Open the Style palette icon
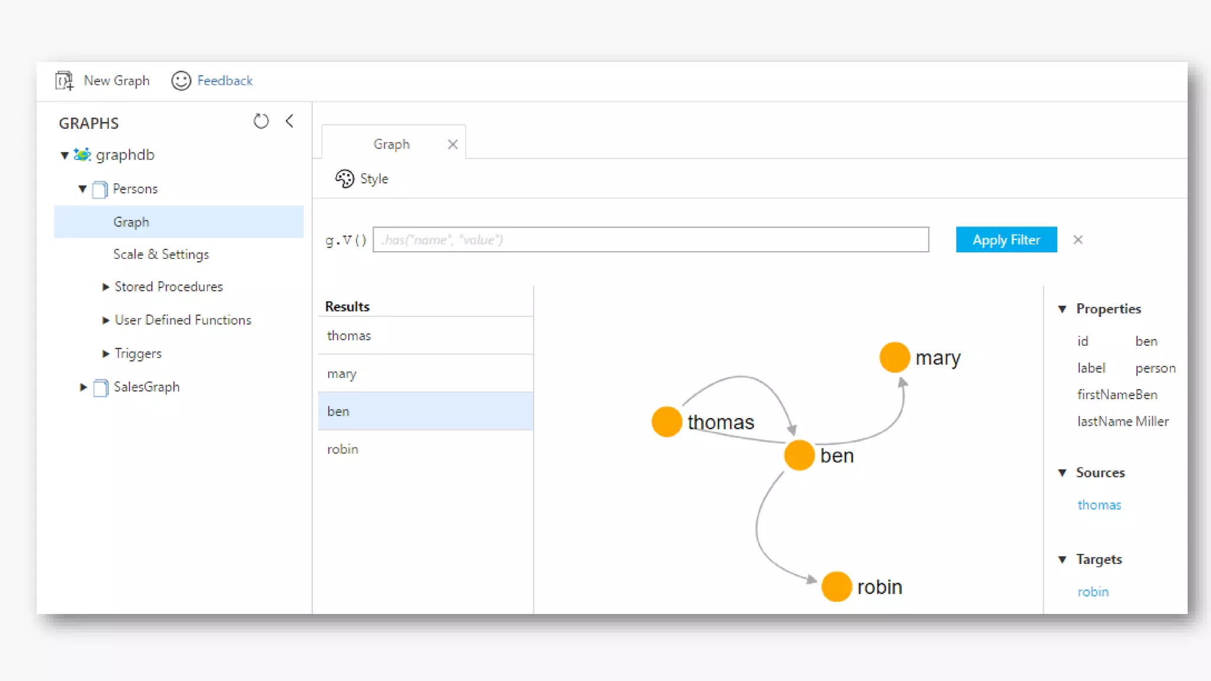 [345, 179]
